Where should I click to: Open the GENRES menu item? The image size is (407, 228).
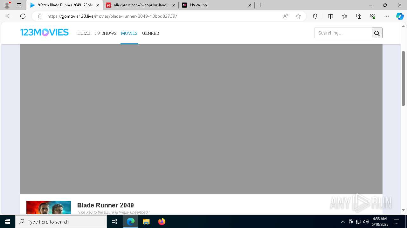150,33
